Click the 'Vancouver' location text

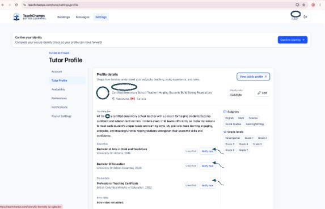(123, 99)
